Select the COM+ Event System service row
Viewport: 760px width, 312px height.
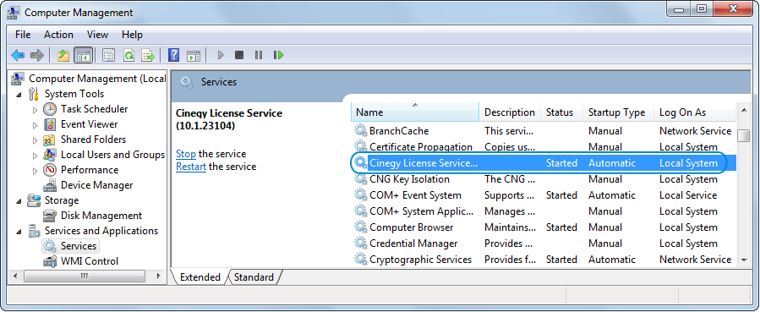(x=544, y=195)
